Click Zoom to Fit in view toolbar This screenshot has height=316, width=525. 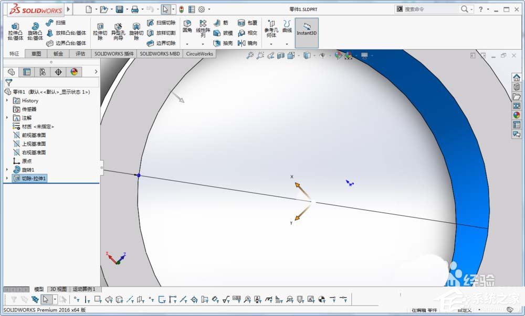click(x=251, y=55)
